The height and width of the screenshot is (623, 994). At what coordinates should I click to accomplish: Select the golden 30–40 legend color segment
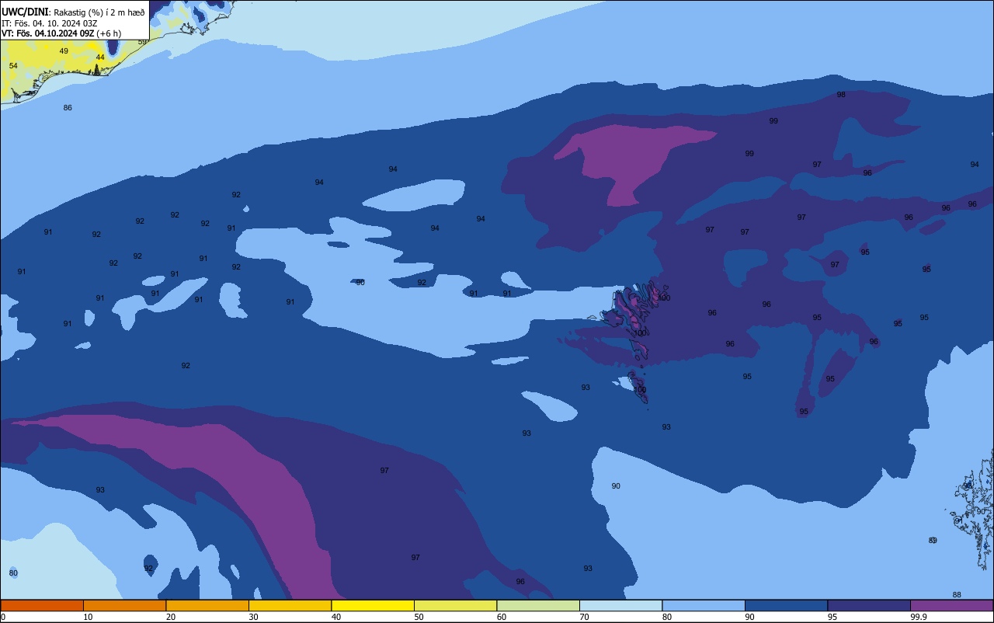[x=290, y=605]
